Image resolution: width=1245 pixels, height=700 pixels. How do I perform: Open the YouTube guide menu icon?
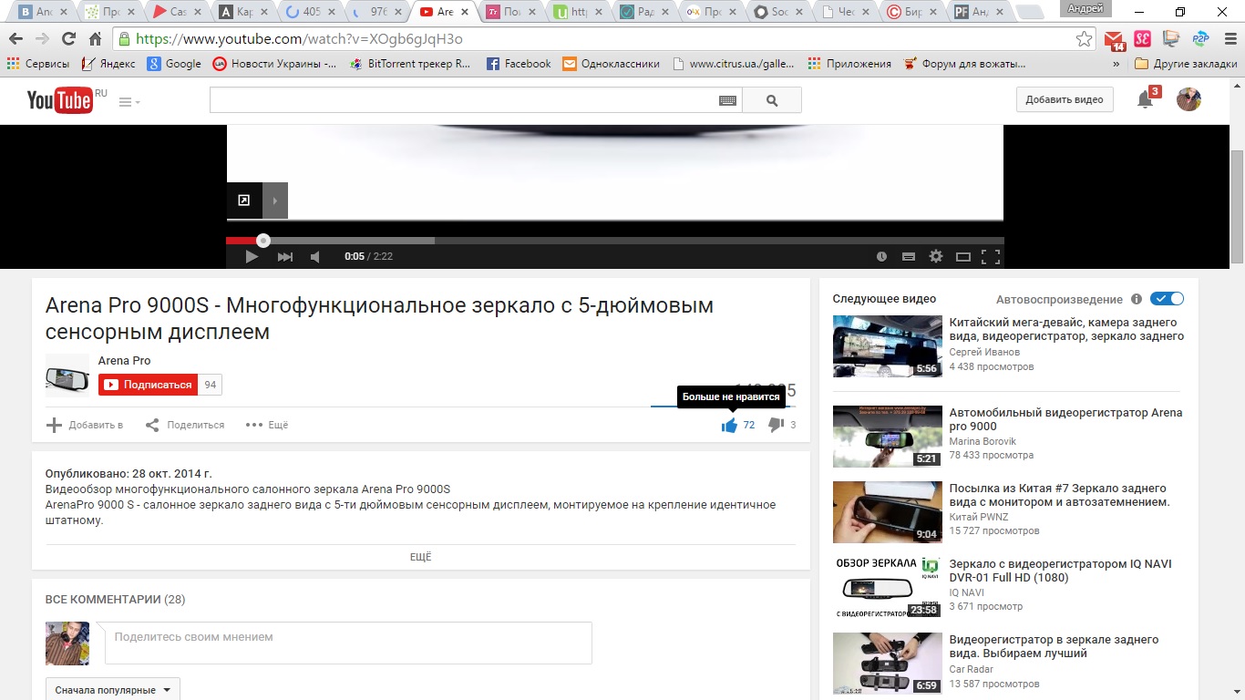129,102
